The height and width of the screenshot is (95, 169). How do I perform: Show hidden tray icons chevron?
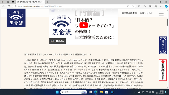[x=135, y=92]
